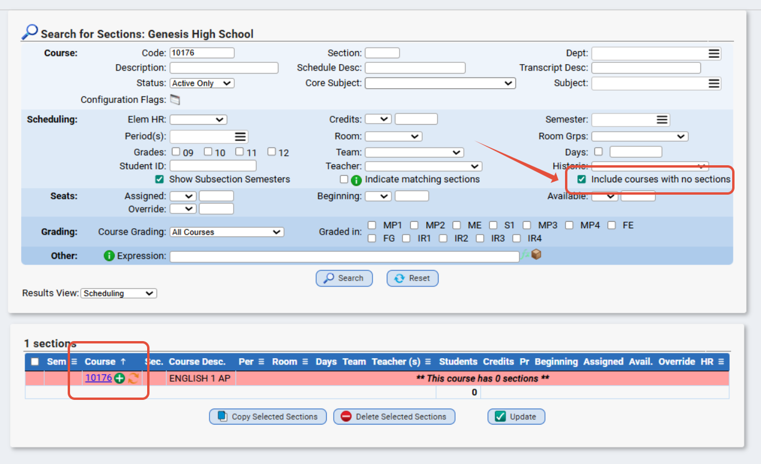761x464 pixels.
Task: Click the Update button
Action: 516,416
